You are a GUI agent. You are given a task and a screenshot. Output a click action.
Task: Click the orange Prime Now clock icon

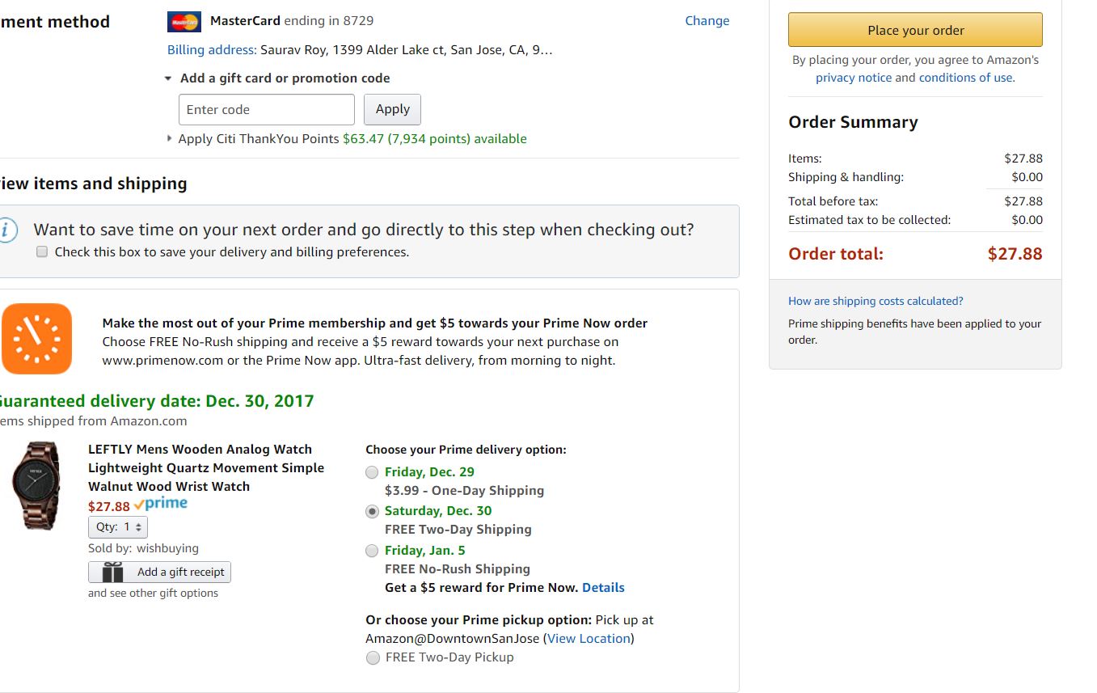(x=37, y=338)
